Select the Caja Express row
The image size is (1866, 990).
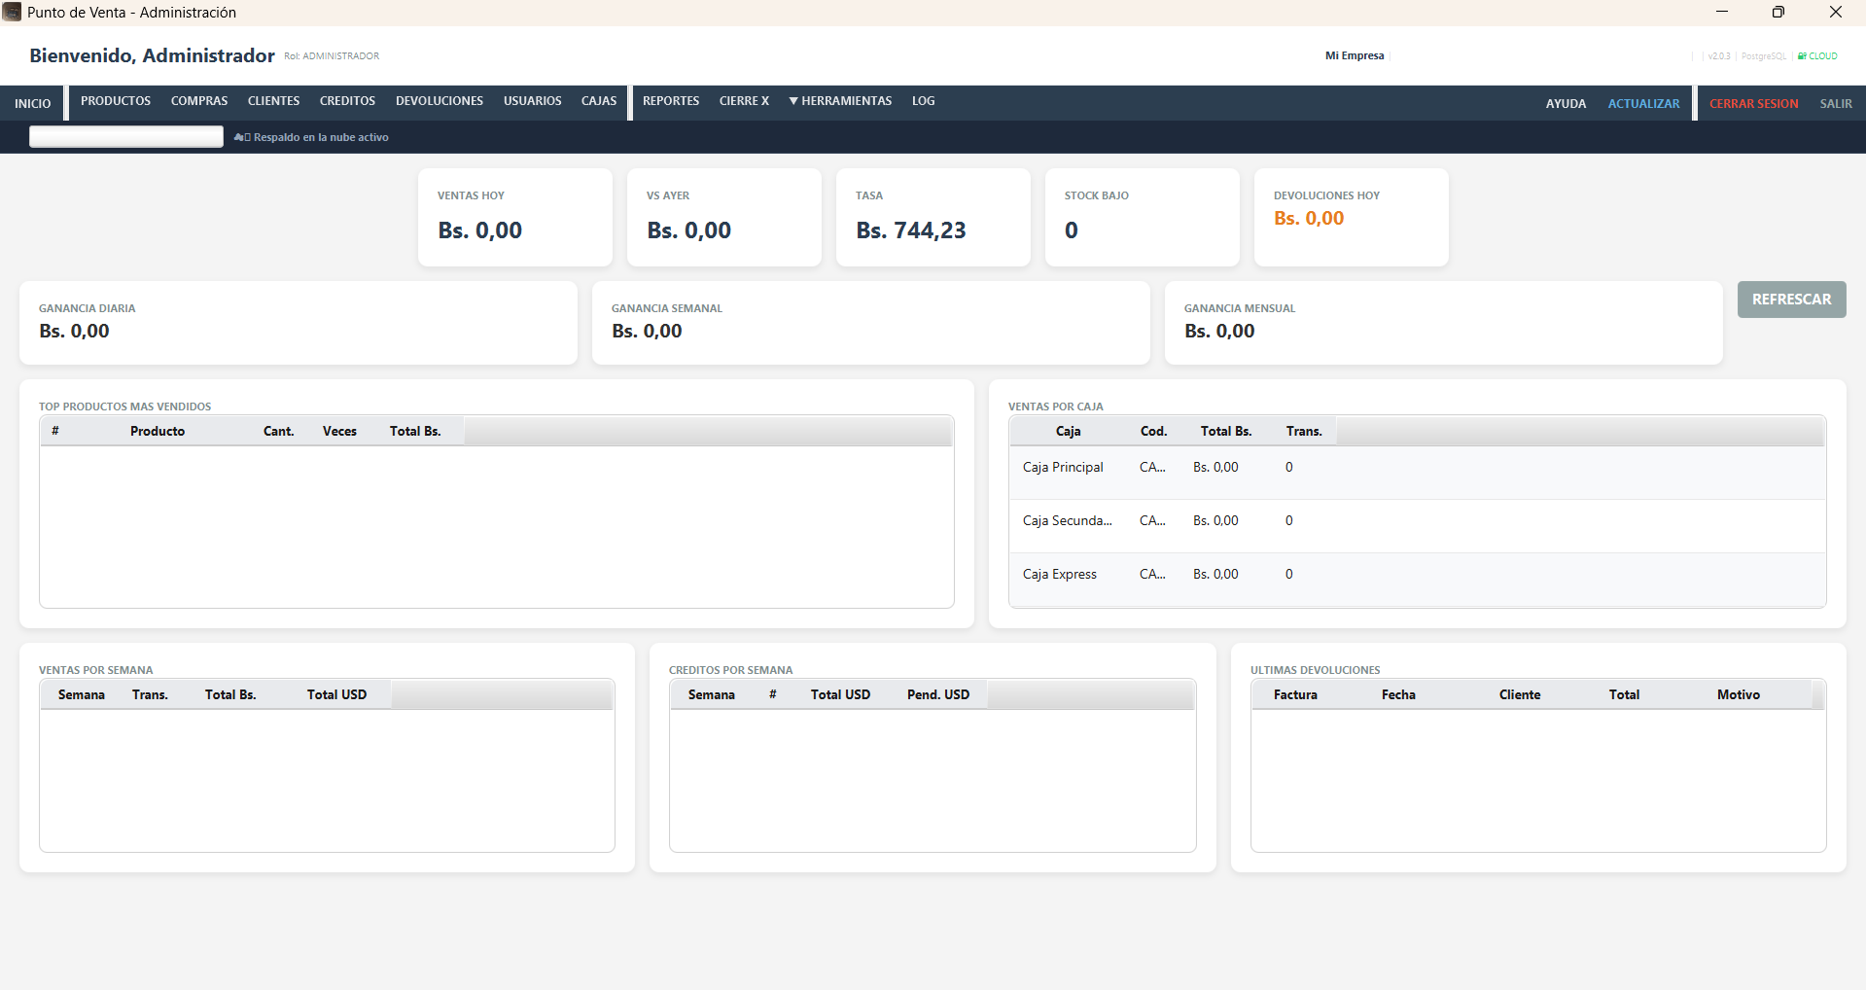tap(1417, 575)
